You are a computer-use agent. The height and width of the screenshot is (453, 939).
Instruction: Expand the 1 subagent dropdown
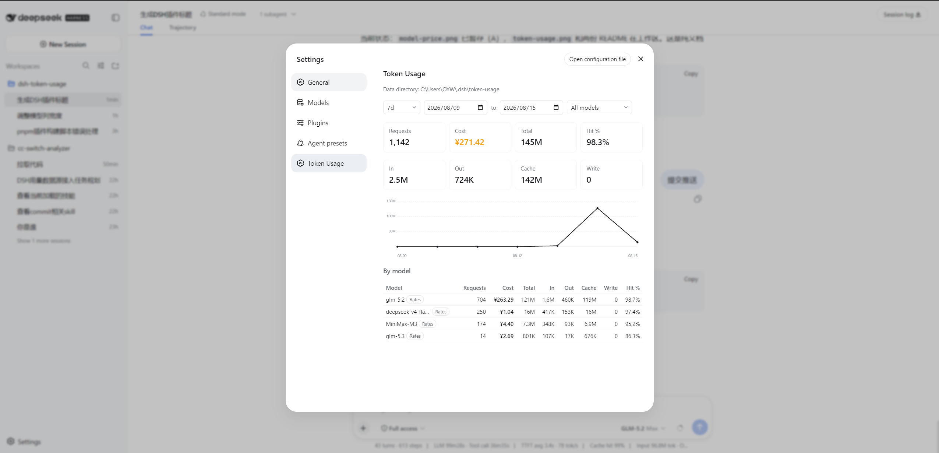[278, 14]
